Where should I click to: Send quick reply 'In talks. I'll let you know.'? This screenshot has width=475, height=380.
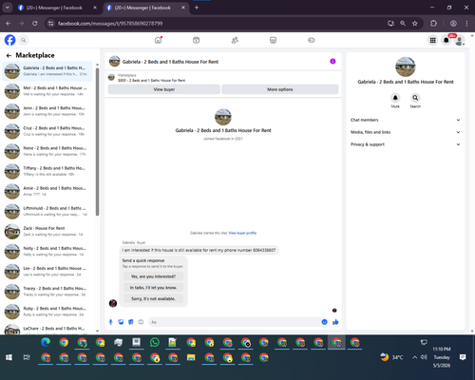point(153,288)
